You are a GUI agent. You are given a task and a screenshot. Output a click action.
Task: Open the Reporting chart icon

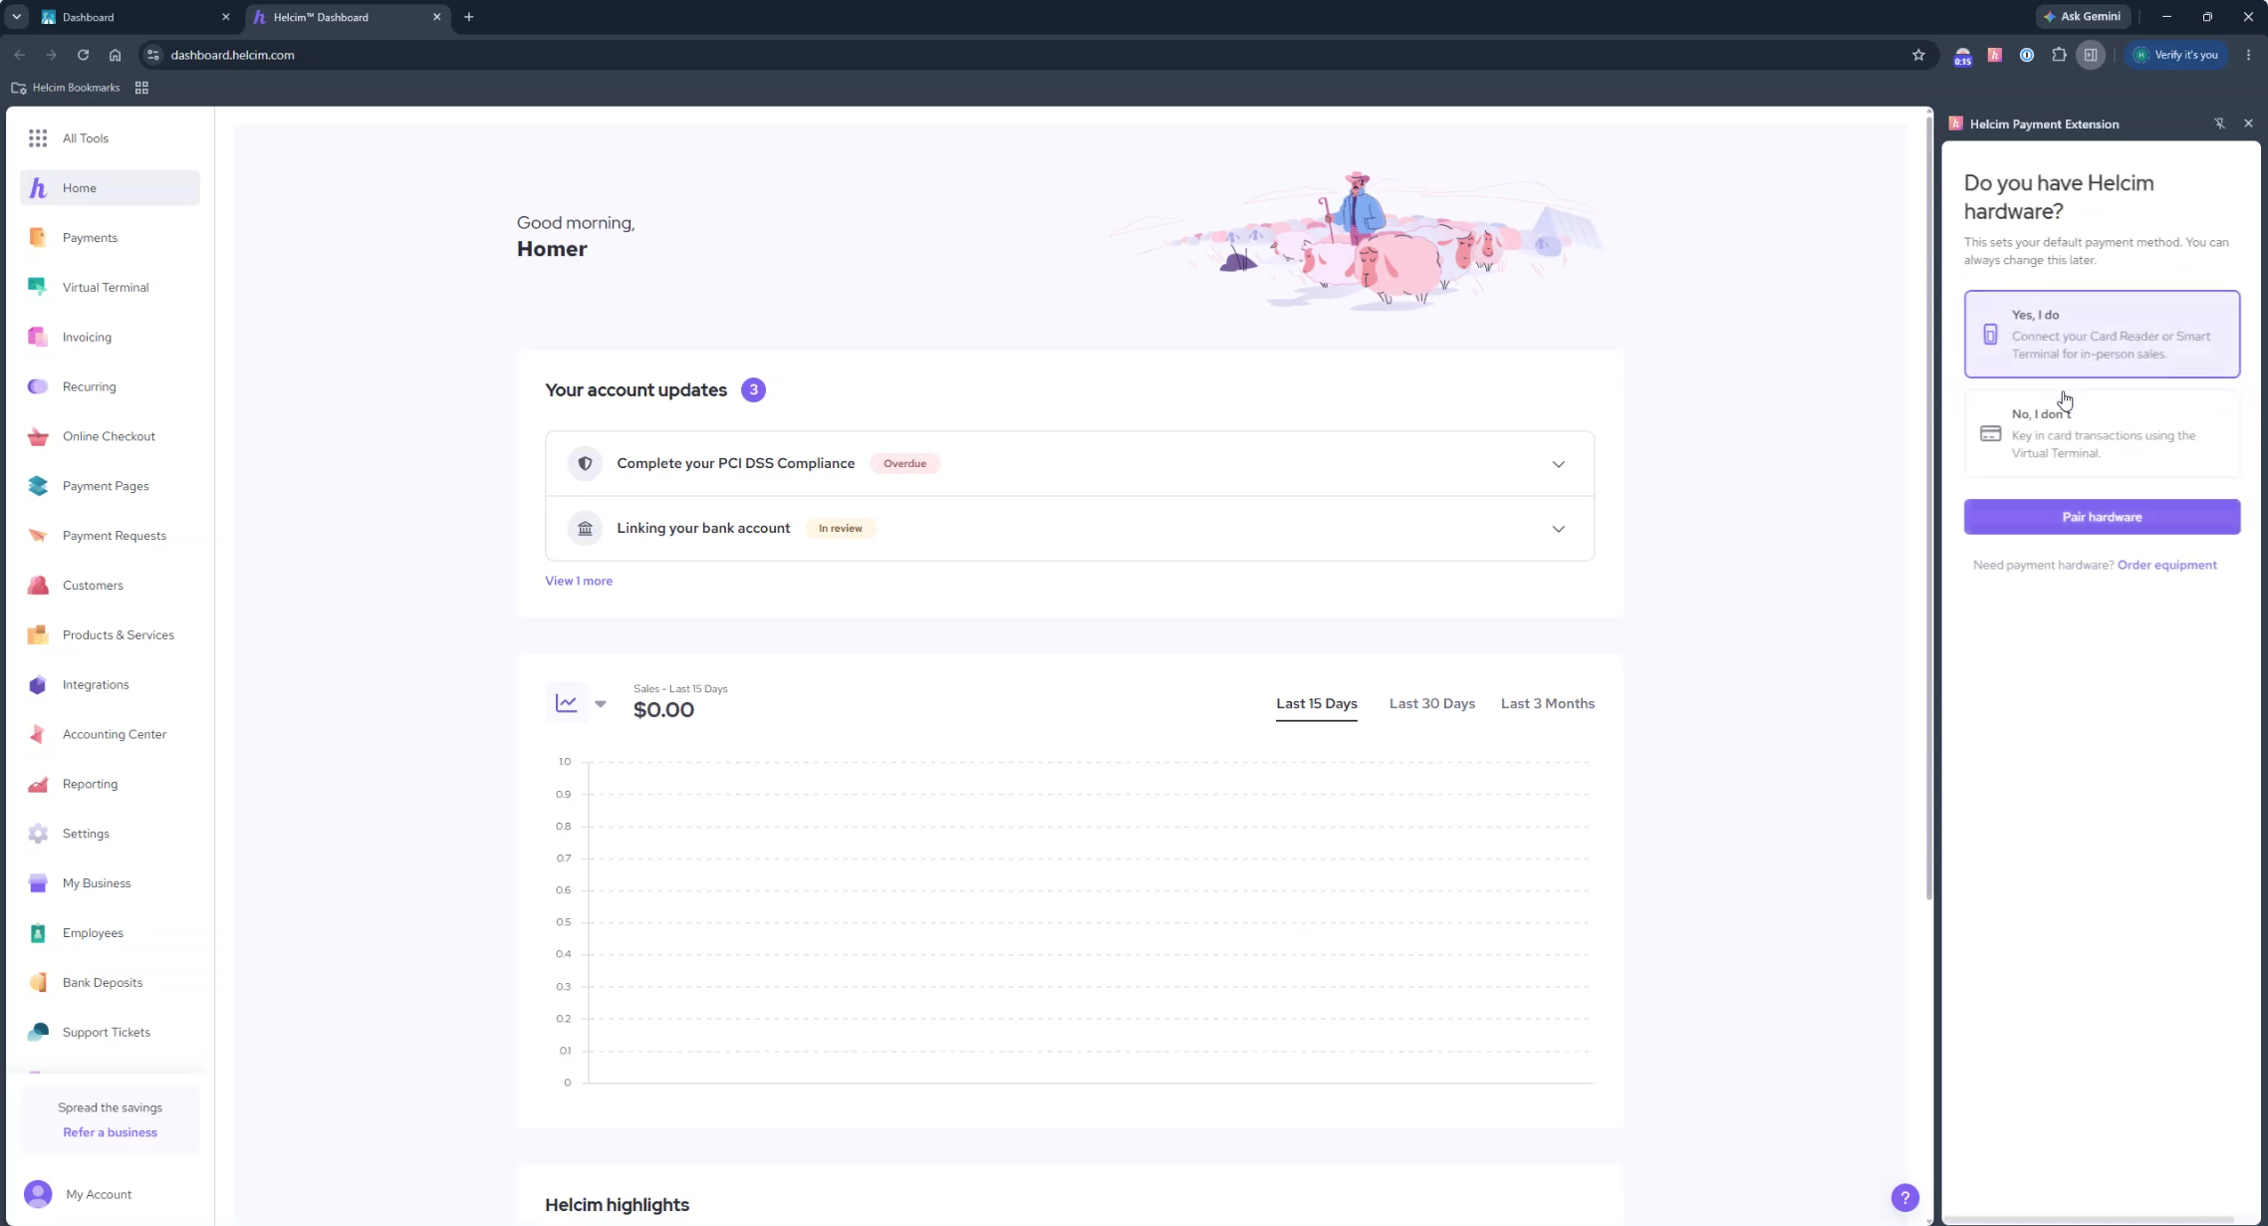[38, 784]
